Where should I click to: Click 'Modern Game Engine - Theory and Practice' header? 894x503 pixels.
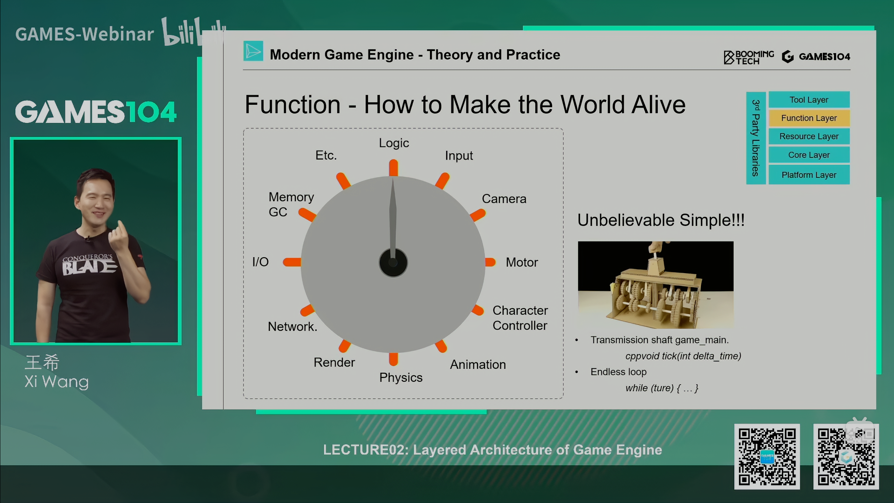pos(415,55)
